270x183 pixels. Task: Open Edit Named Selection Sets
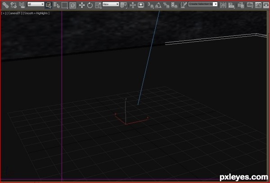coord(184,5)
